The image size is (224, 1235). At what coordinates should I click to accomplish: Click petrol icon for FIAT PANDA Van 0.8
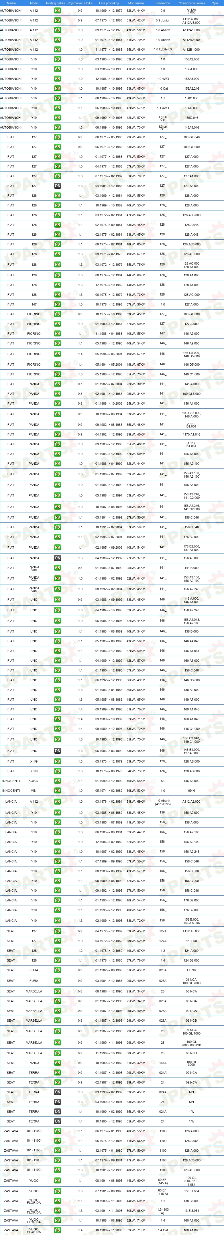(58, 568)
